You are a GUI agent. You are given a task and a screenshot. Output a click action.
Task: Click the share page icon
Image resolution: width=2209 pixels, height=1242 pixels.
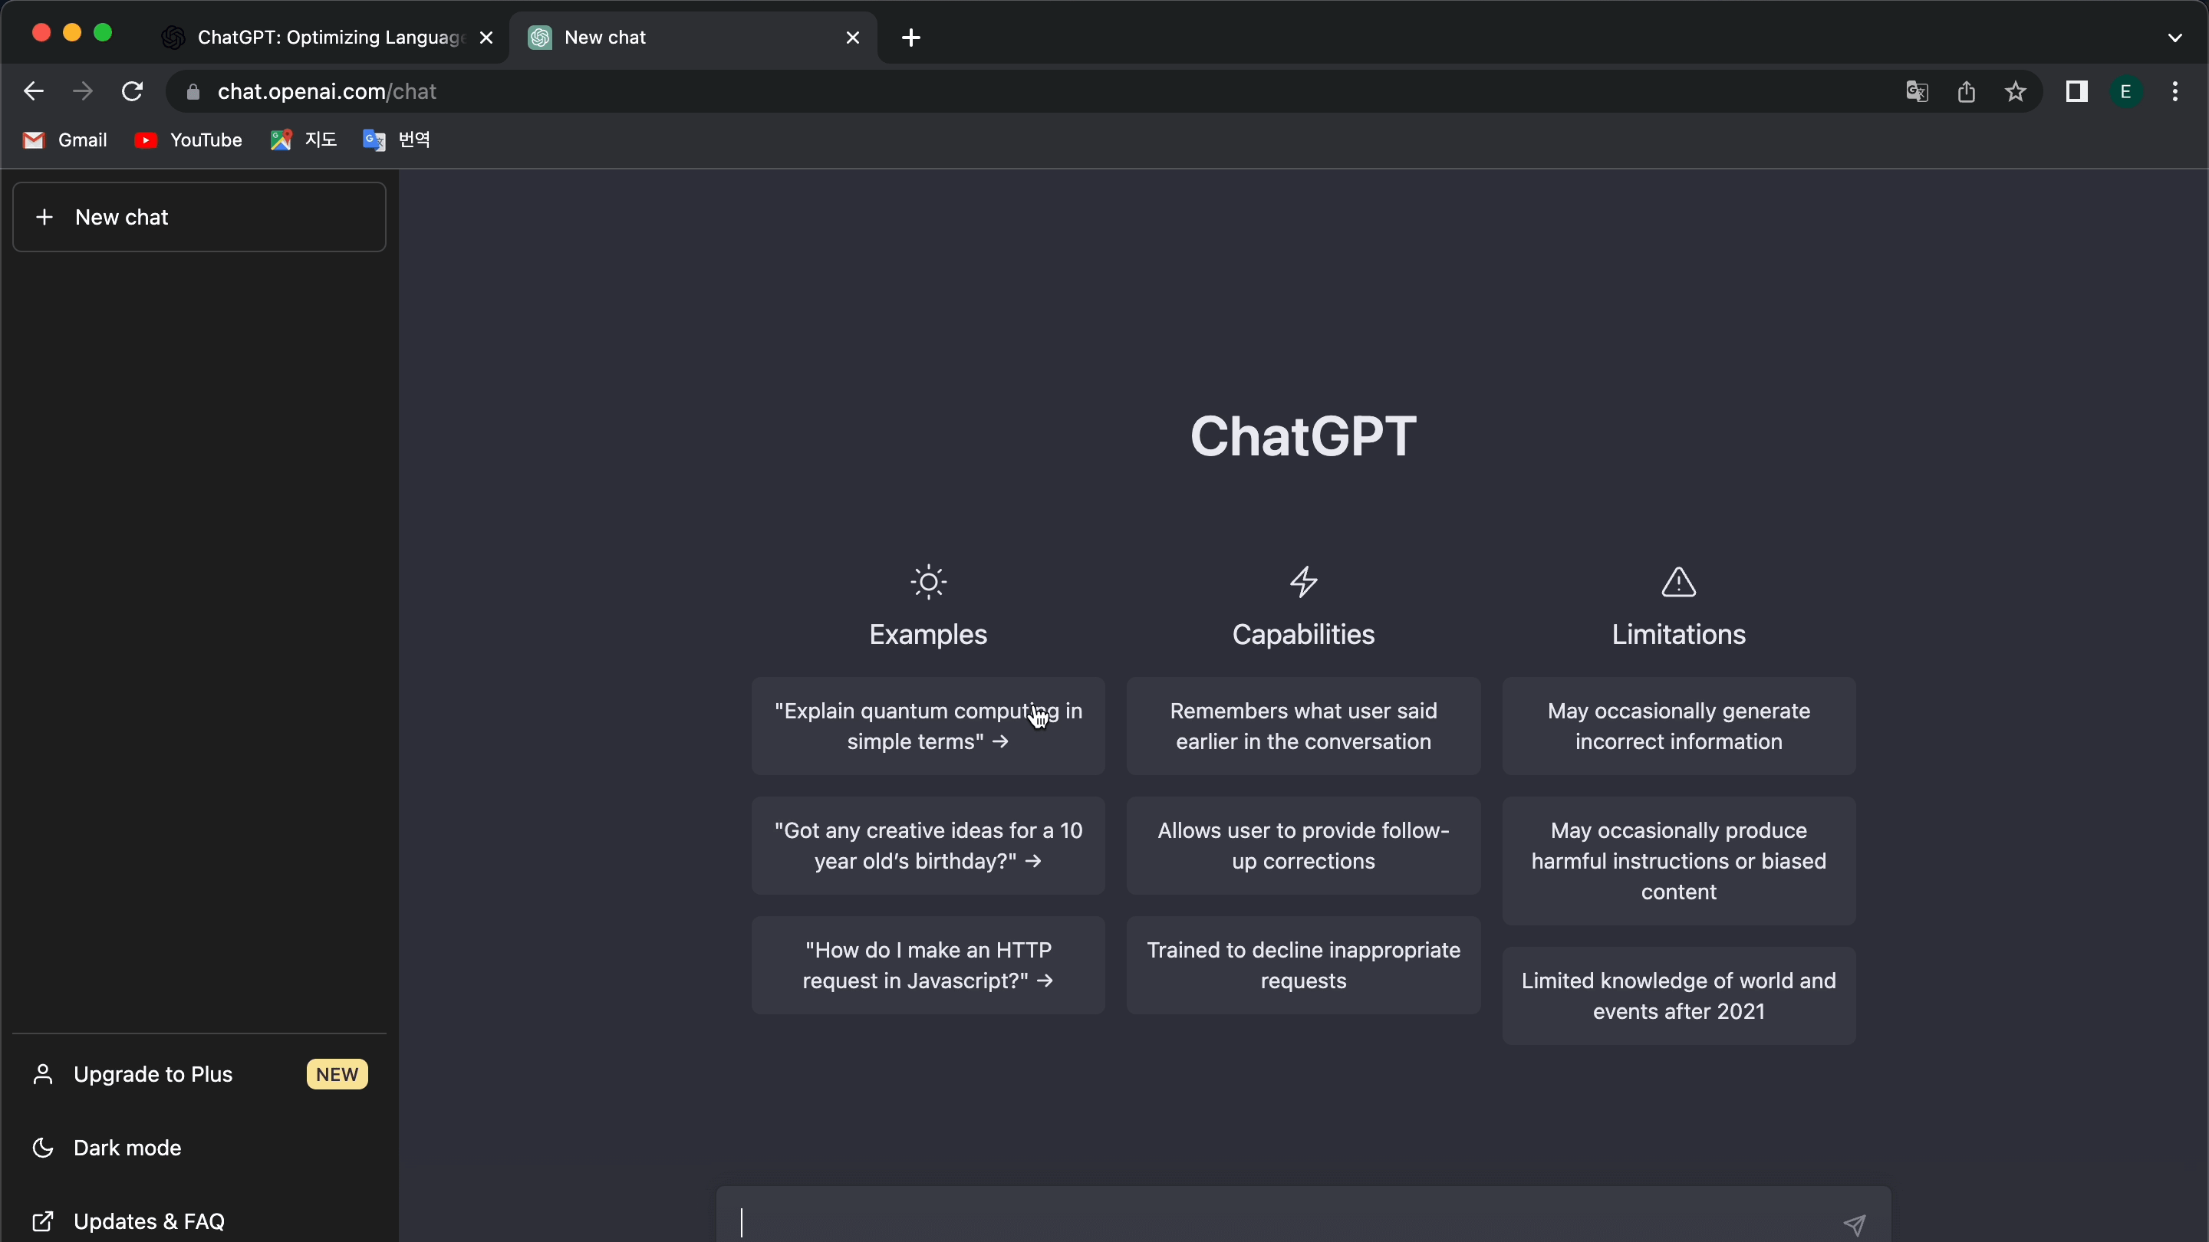[x=1967, y=92]
